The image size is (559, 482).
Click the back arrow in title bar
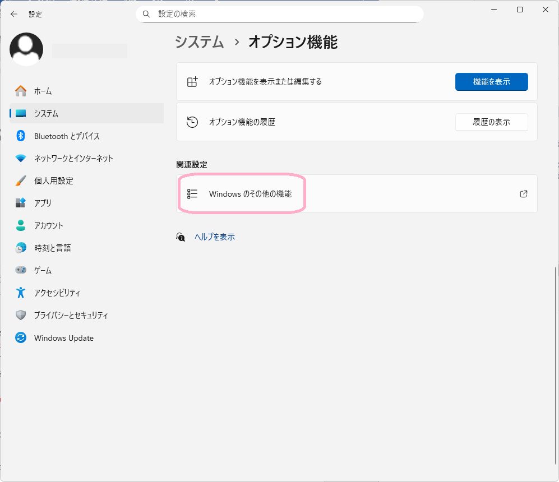pos(14,14)
